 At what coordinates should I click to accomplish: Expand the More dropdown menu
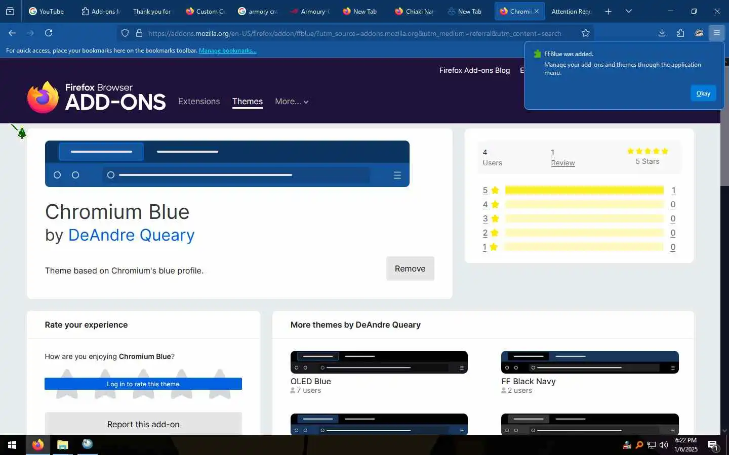click(292, 101)
